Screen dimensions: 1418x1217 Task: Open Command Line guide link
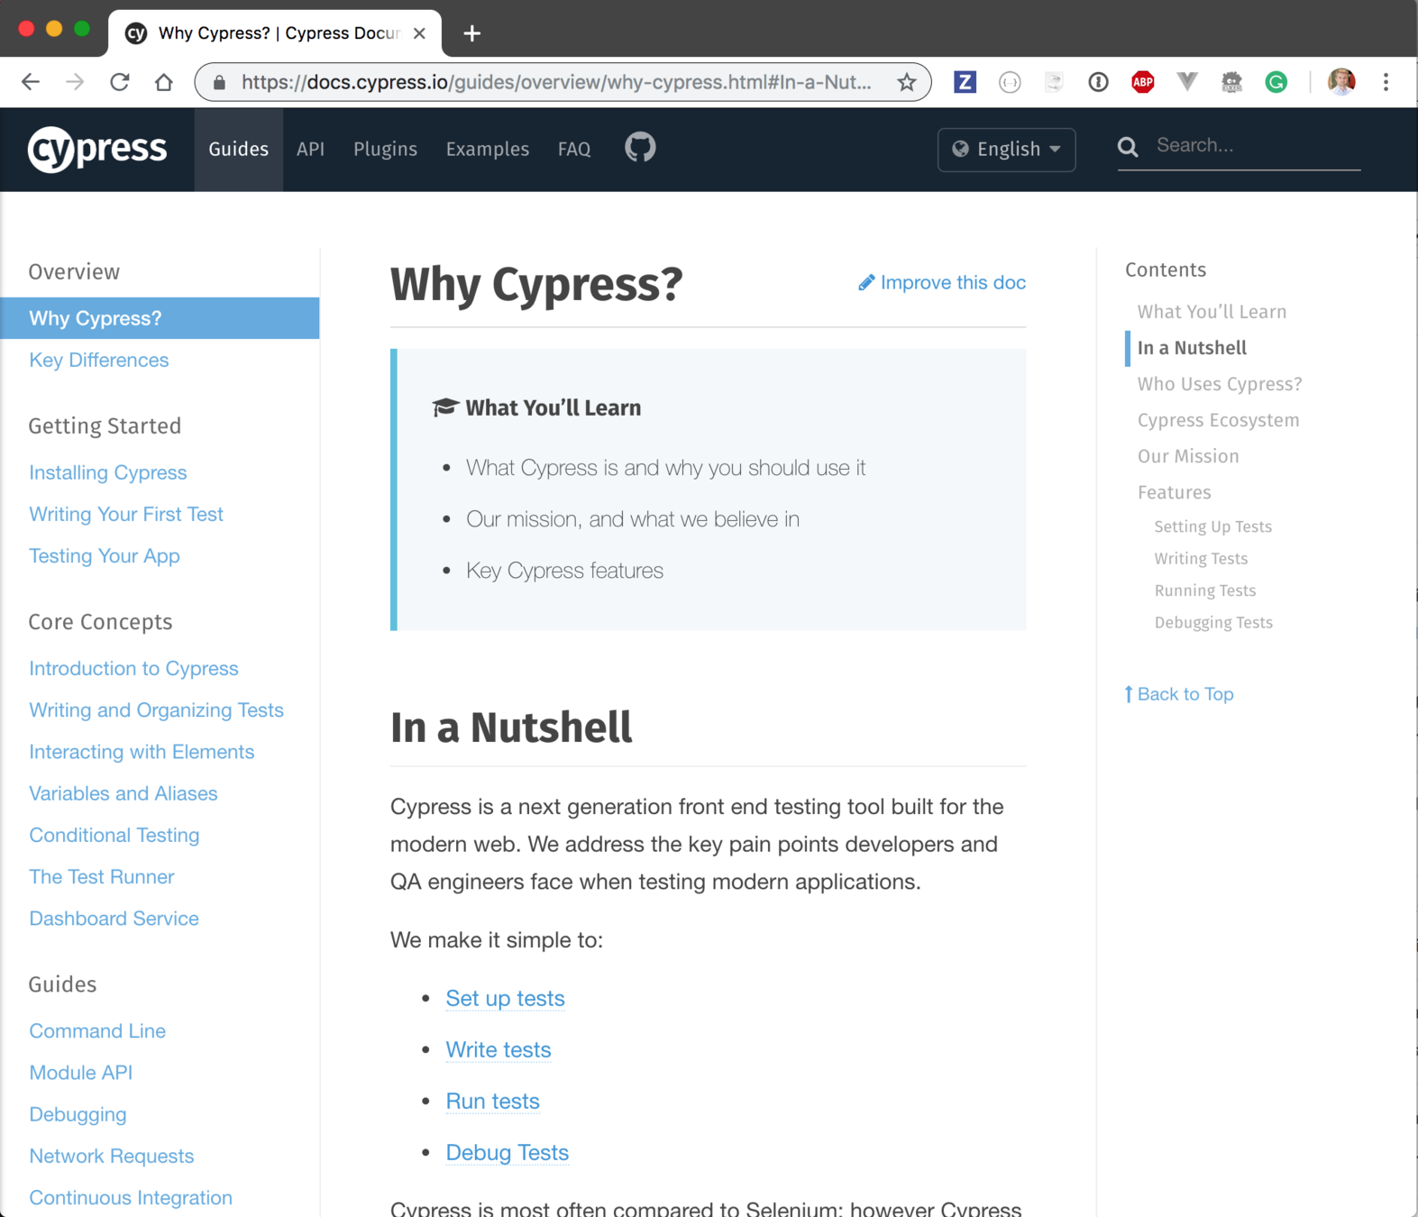(x=97, y=1030)
